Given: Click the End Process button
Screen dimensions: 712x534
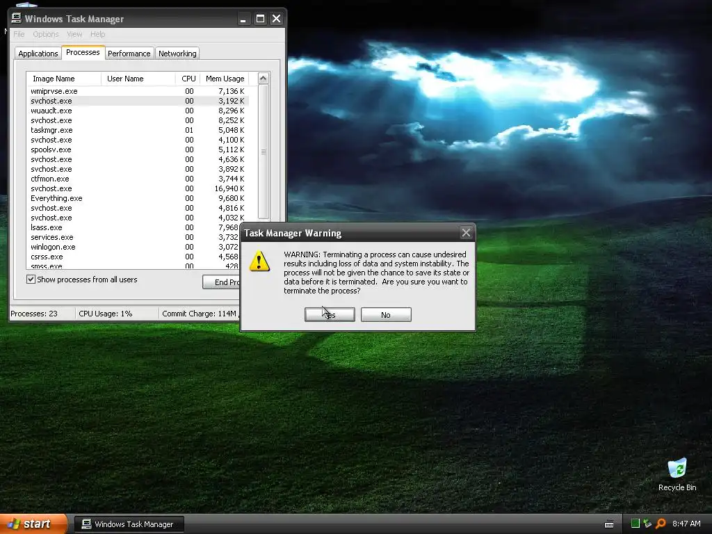Looking at the screenshot, I should coord(221,282).
